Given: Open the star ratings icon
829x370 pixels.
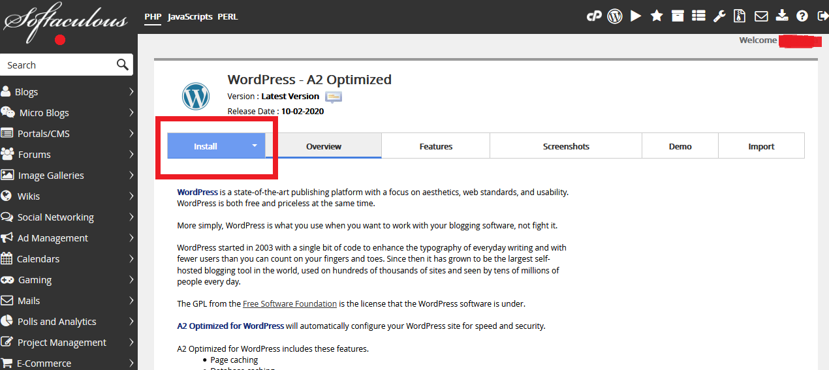Looking at the screenshot, I should click(x=657, y=16).
